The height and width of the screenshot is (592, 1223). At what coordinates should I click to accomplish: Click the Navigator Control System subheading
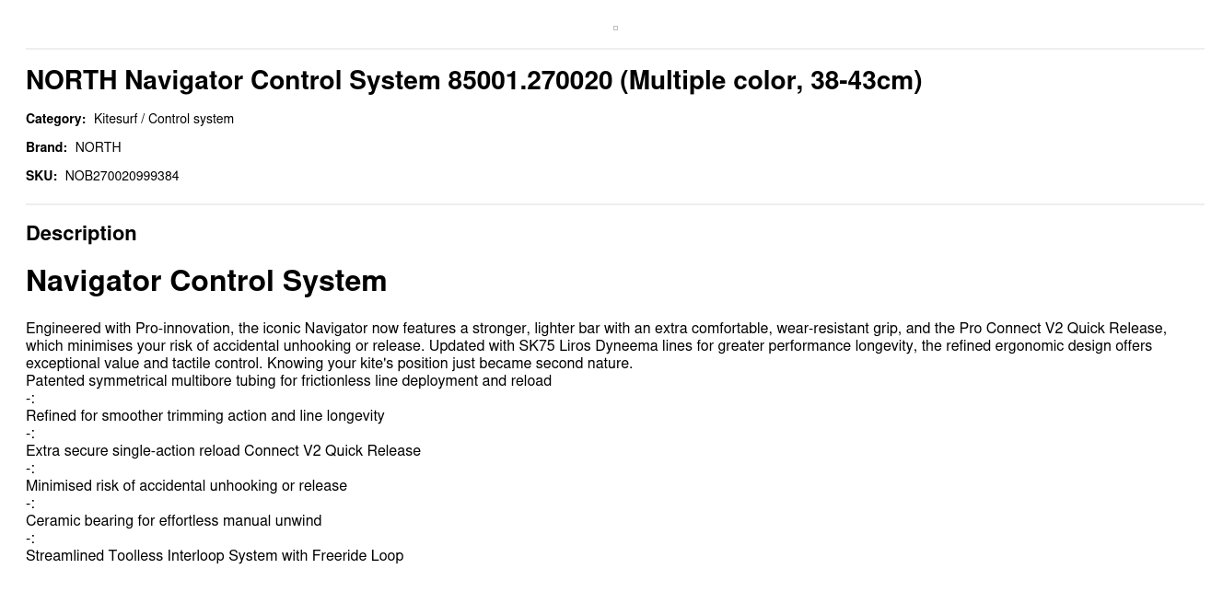[206, 281]
